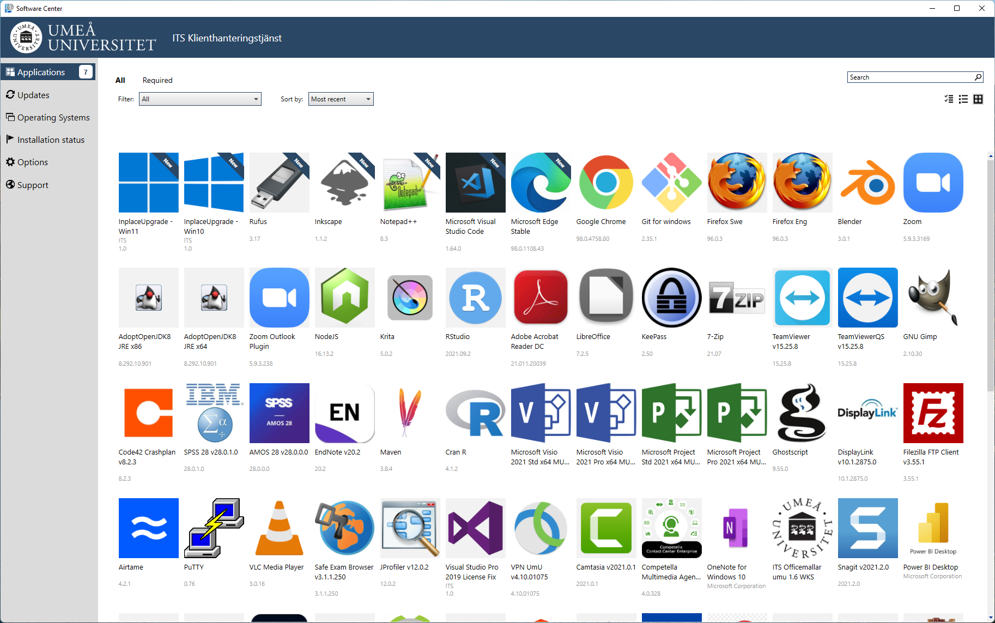Open the Sort by dropdown
The image size is (995, 623).
(341, 99)
